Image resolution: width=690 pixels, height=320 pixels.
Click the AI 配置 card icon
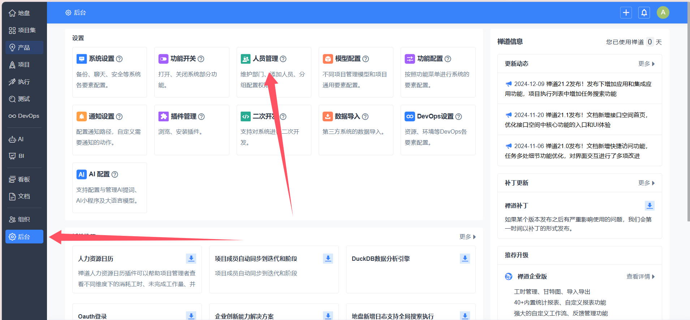tap(82, 174)
